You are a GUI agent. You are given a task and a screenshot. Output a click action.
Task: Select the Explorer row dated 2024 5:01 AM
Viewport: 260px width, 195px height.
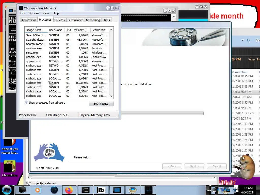[246, 97]
